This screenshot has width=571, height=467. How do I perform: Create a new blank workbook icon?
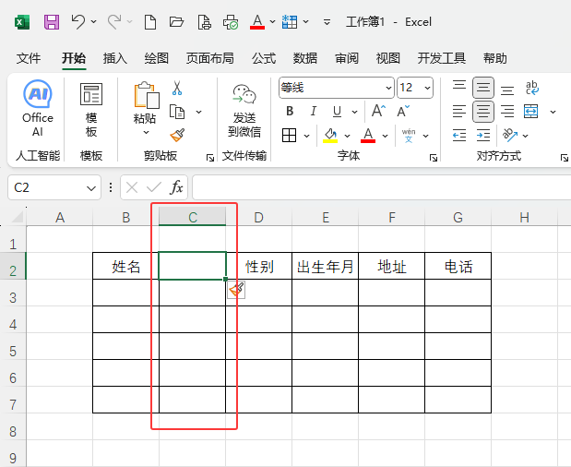coord(150,22)
